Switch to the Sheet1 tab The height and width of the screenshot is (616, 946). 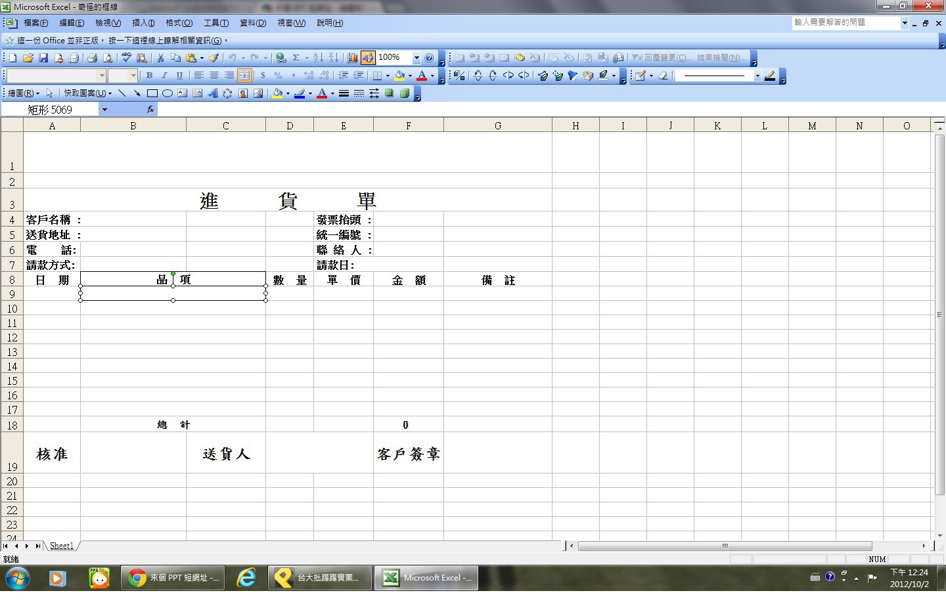pos(62,546)
